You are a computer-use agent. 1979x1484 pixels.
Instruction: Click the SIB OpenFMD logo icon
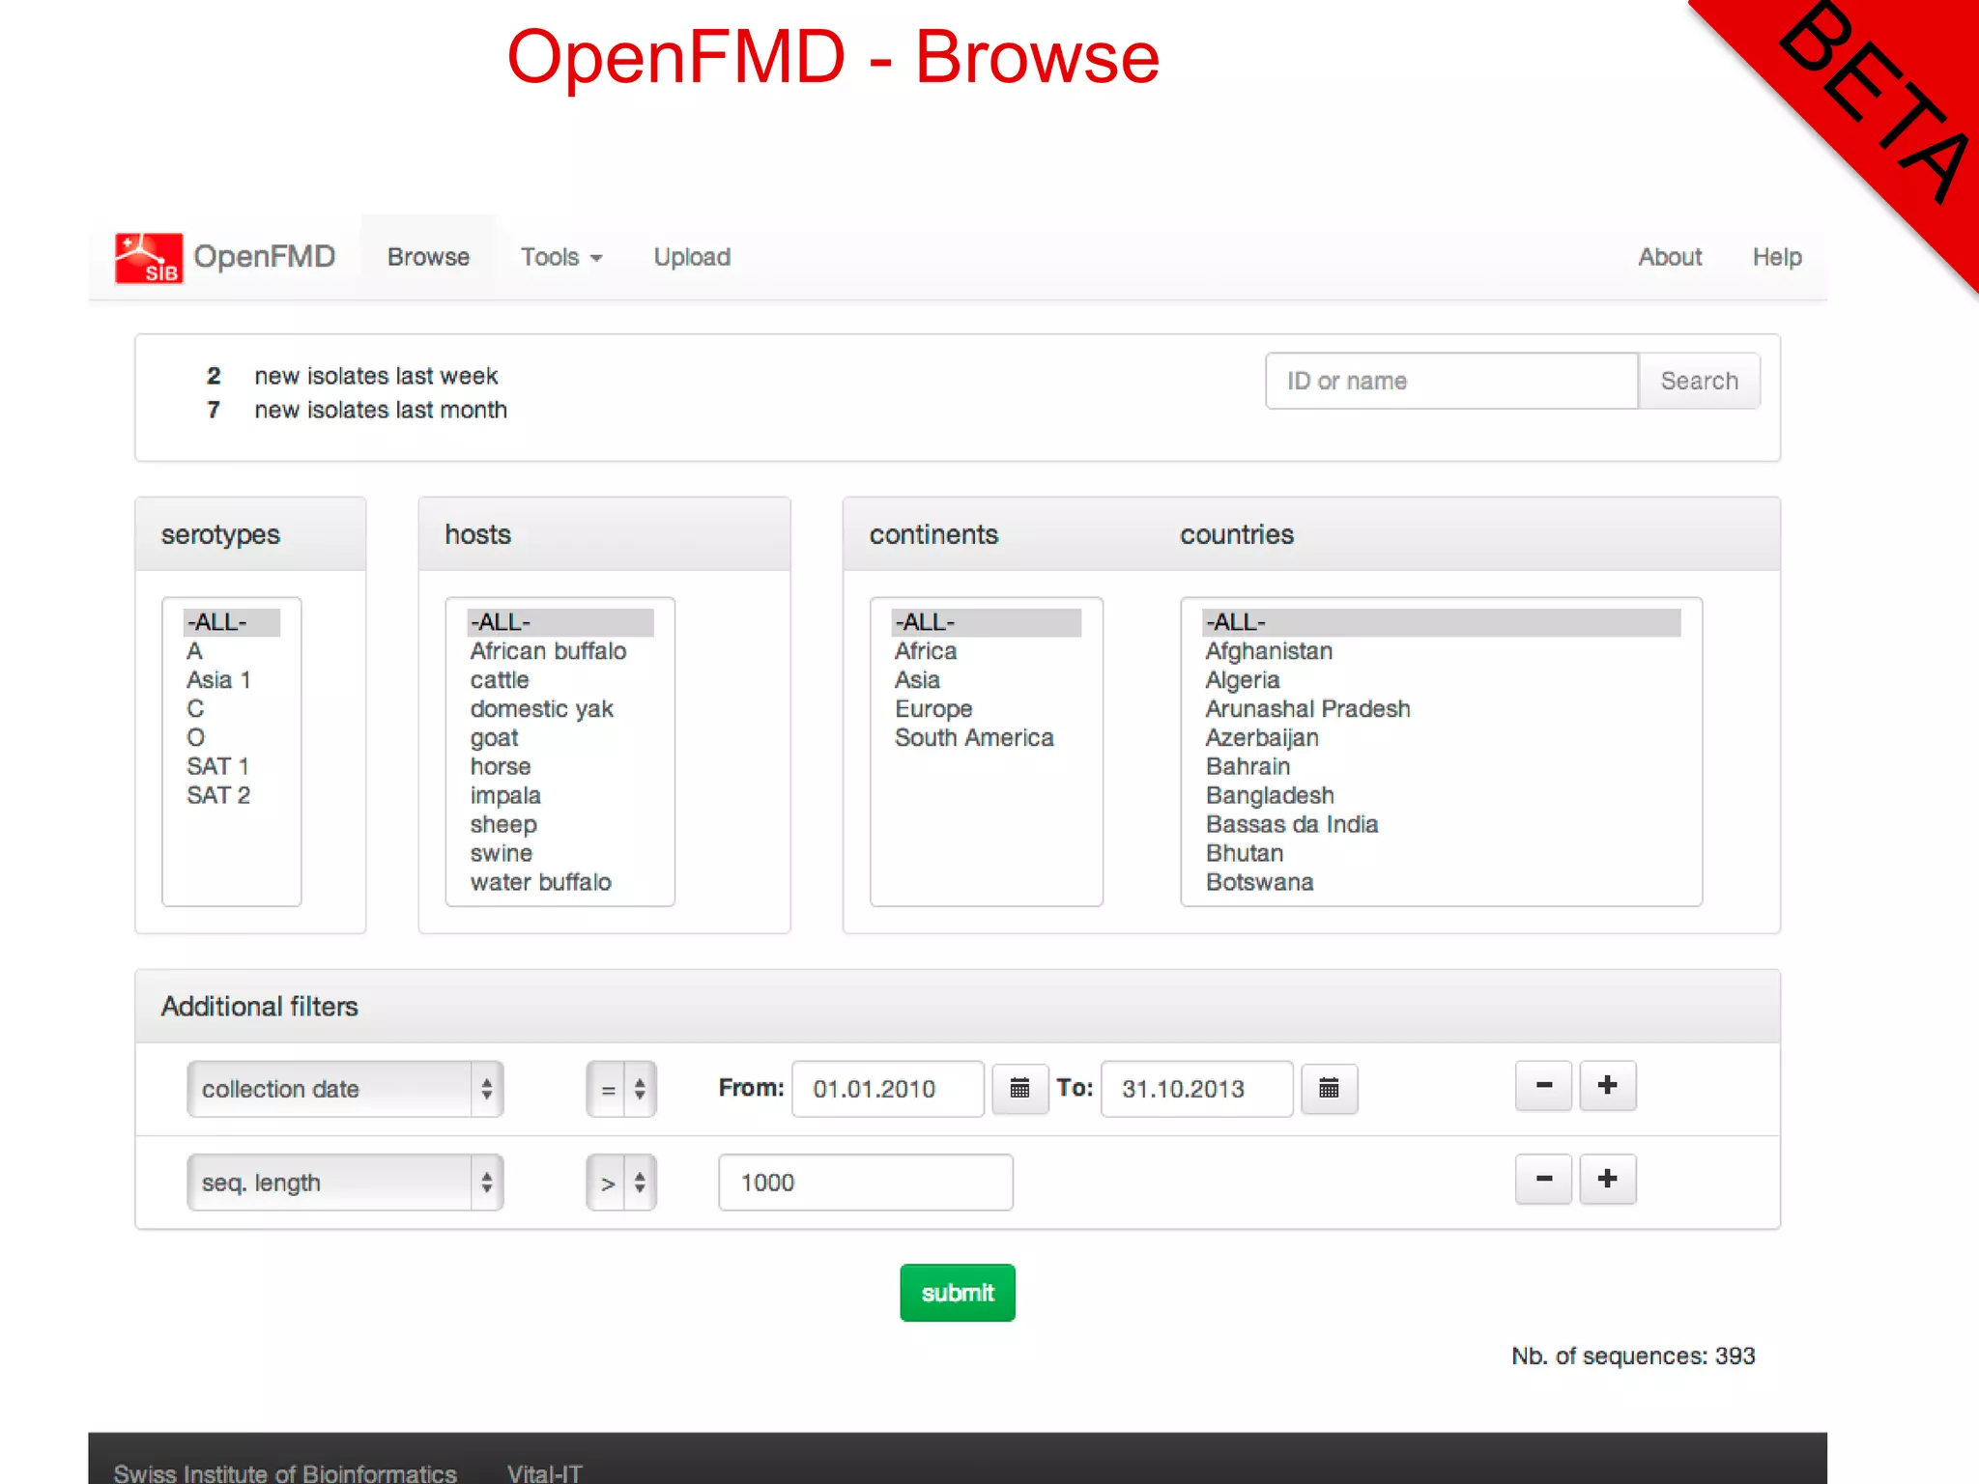(148, 258)
